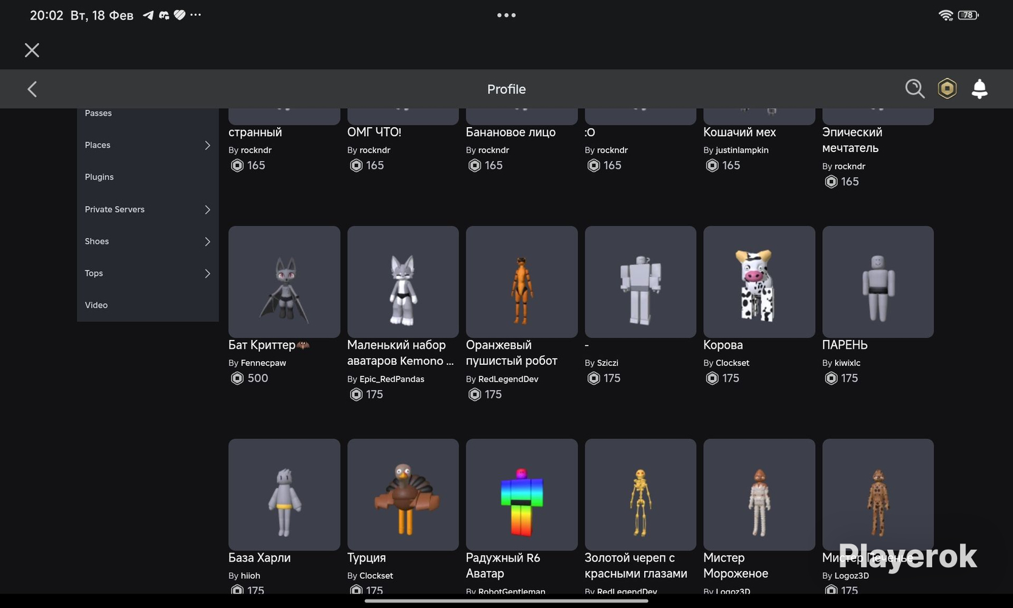1013x608 pixels.
Task: Open the search magnifier icon
Action: [915, 89]
